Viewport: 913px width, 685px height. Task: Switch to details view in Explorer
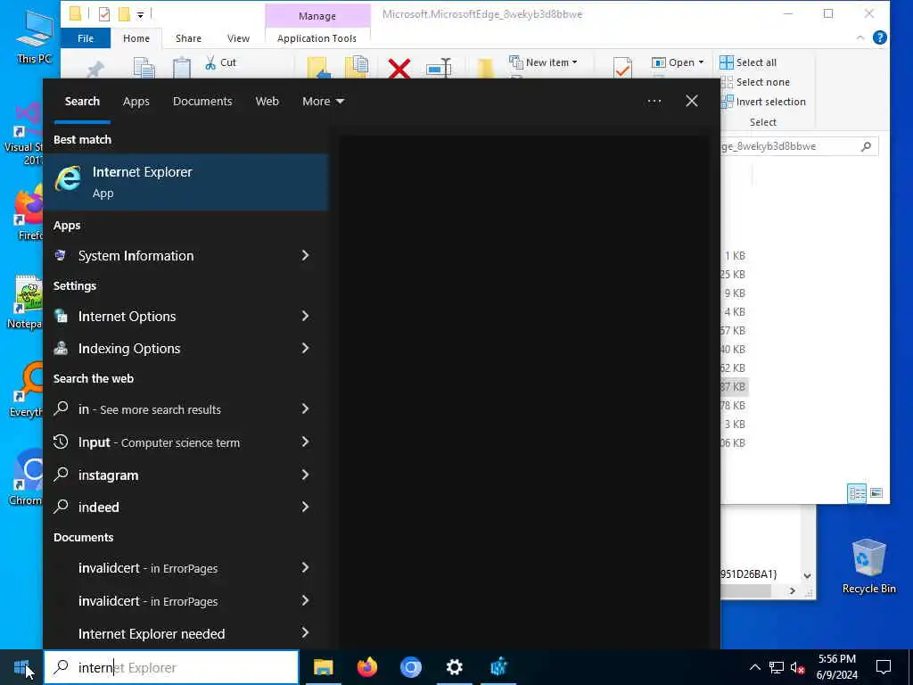pyautogui.click(x=857, y=493)
